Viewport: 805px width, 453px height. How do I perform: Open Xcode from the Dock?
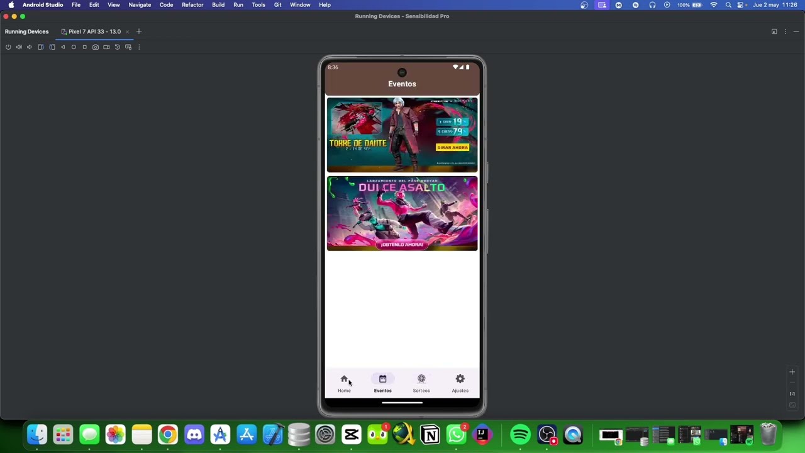click(x=273, y=435)
